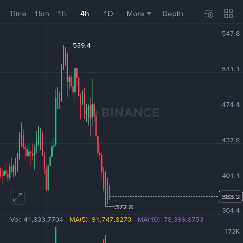Click the Vol: 41,833.7704 readout
The width and height of the screenshot is (243, 243).
click(x=36, y=220)
